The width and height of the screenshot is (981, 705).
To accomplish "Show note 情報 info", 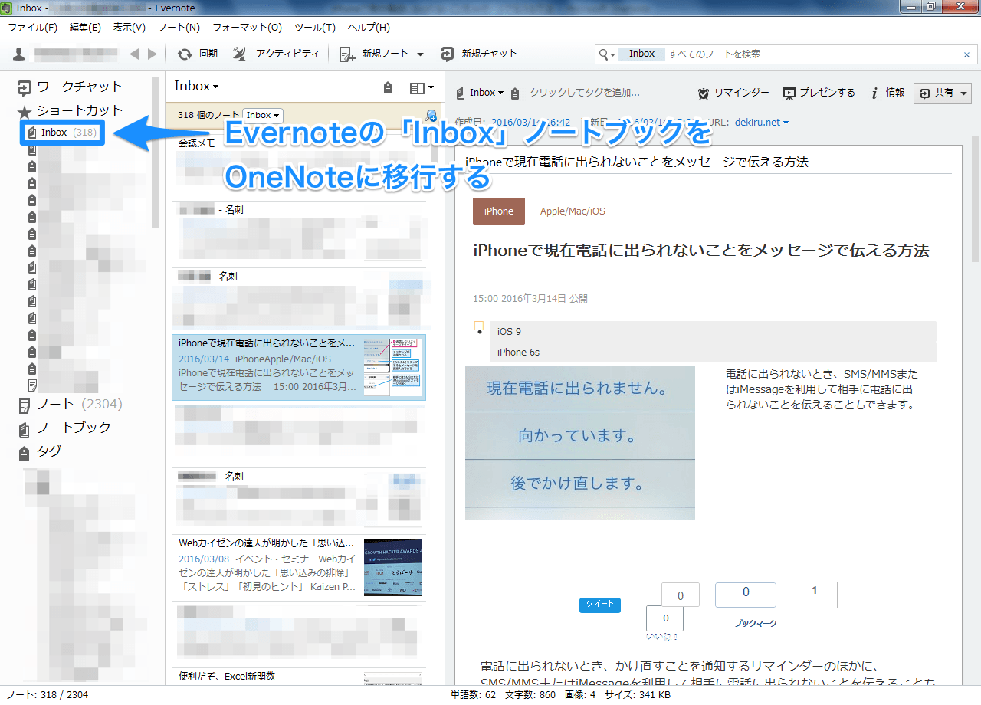I will 888,93.
